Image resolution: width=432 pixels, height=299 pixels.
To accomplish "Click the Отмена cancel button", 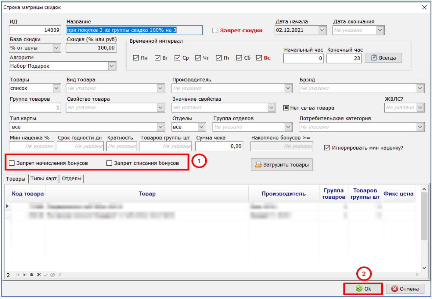I will [x=405, y=289].
